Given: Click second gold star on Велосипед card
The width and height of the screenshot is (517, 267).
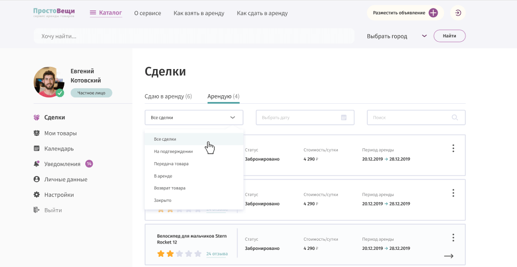Looking at the screenshot, I should coord(170,254).
